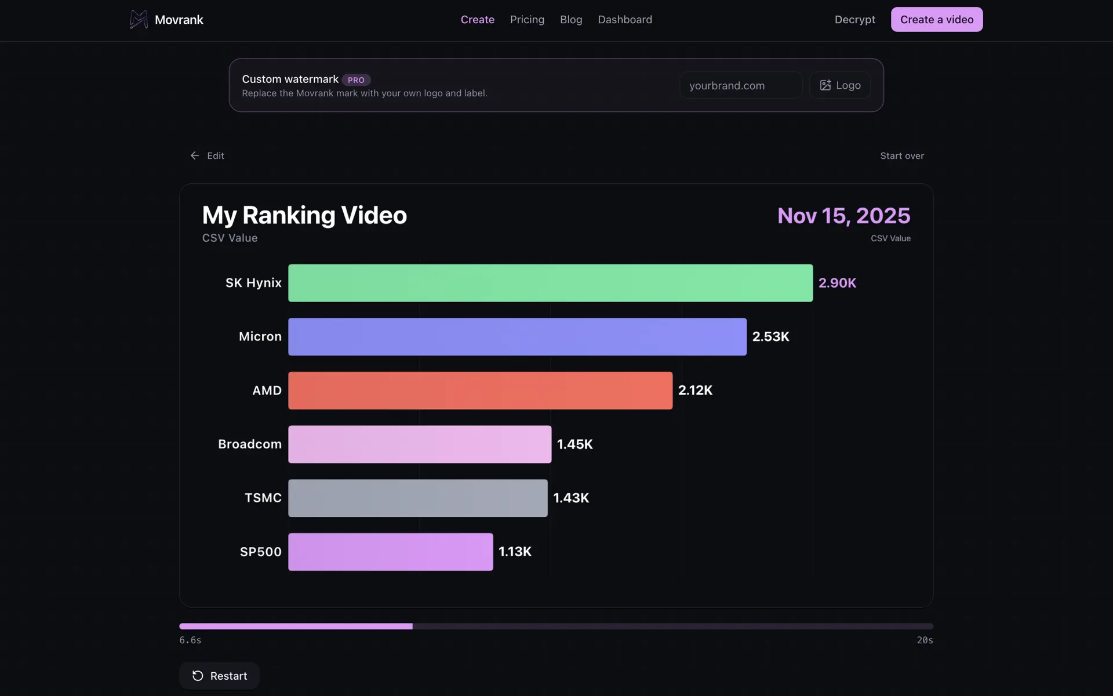Click the TSMC label

pos(263,498)
